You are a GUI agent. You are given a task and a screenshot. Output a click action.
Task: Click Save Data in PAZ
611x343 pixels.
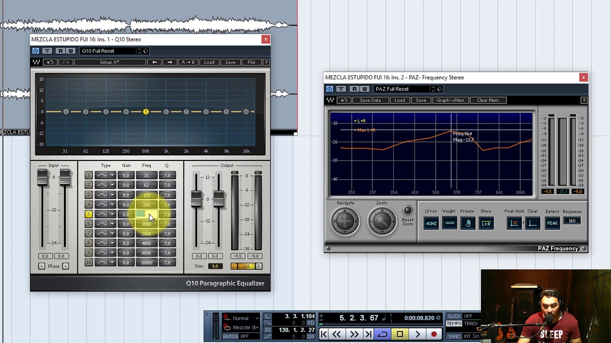(370, 101)
